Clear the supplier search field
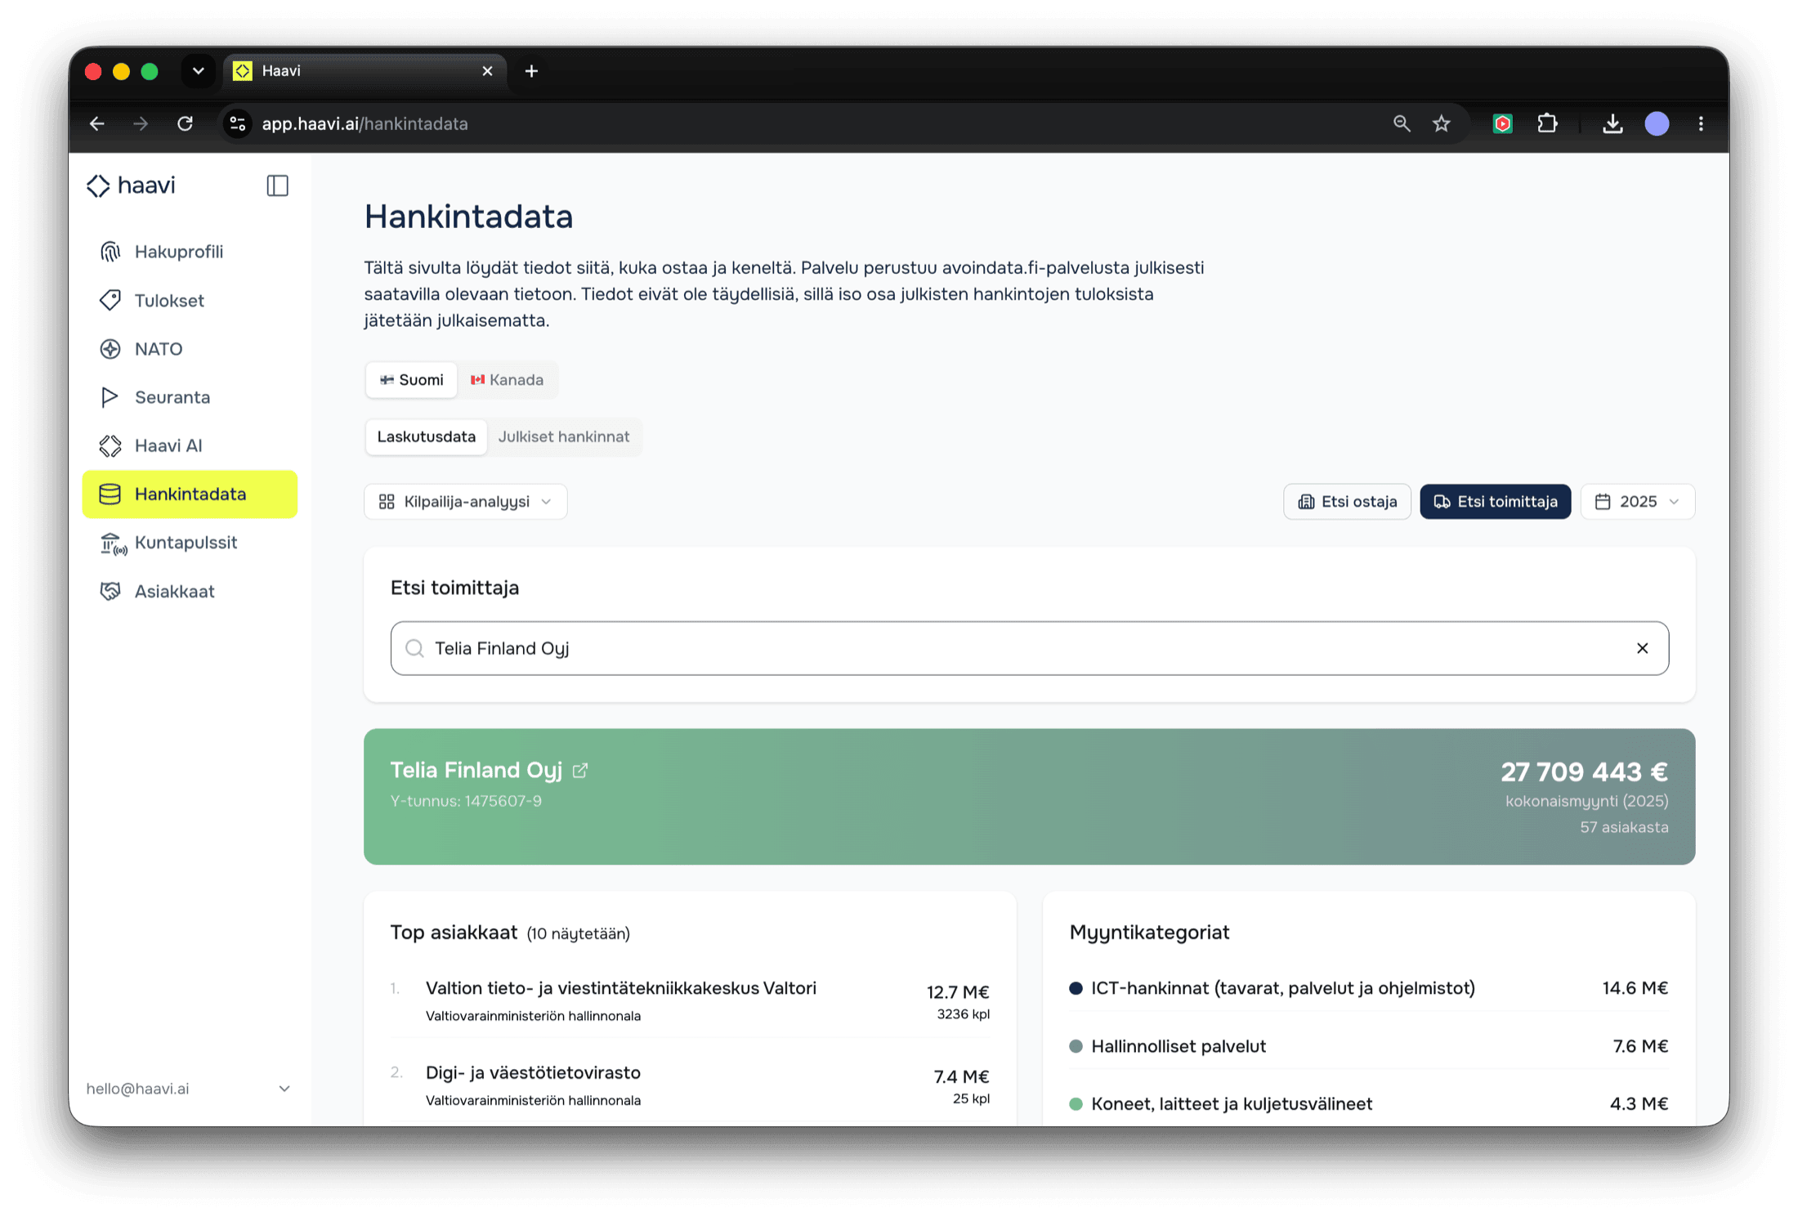The height and width of the screenshot is (1217, 1798). (1642, 648)
